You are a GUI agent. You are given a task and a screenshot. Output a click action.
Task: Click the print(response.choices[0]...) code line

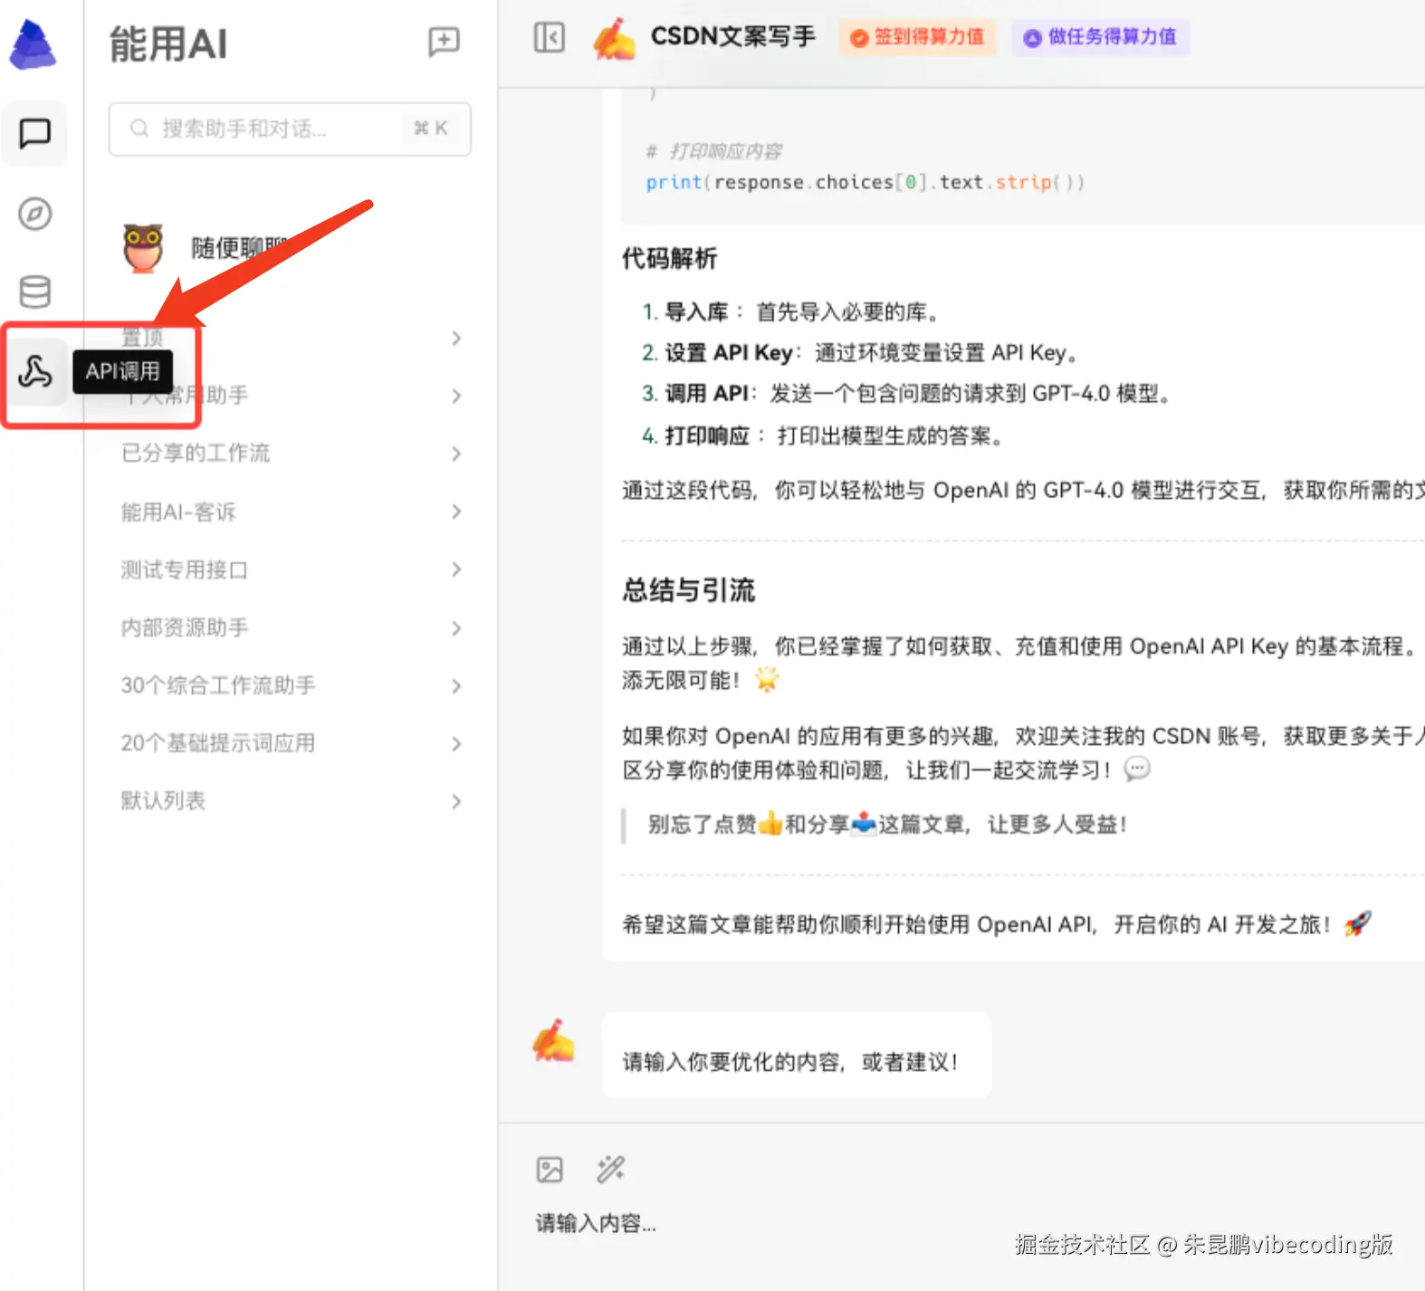coord(865,182)
